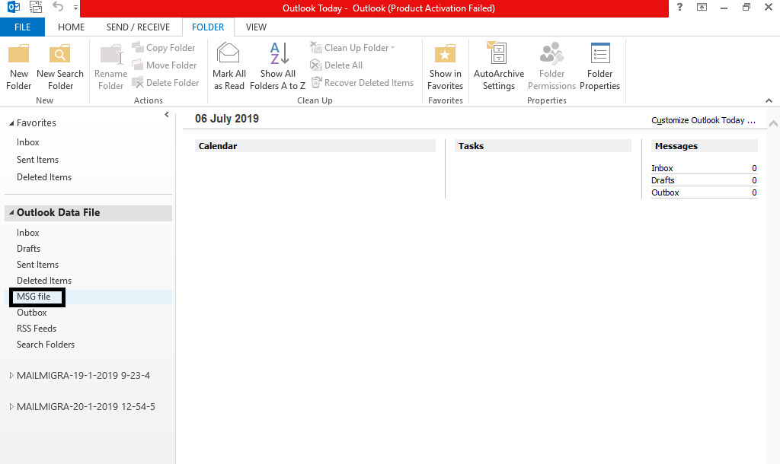This screenshot has width=780, height=464.
Task: Click the Outlook application icon in title bar
Action: click(x=14, y=8)
